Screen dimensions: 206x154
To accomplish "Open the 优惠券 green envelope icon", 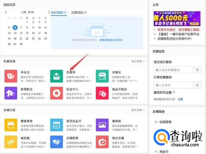I will point(56,76).
